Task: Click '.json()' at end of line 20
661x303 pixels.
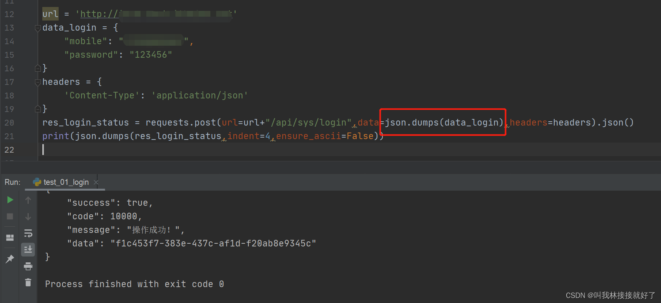Action: (x=615, y=122)
